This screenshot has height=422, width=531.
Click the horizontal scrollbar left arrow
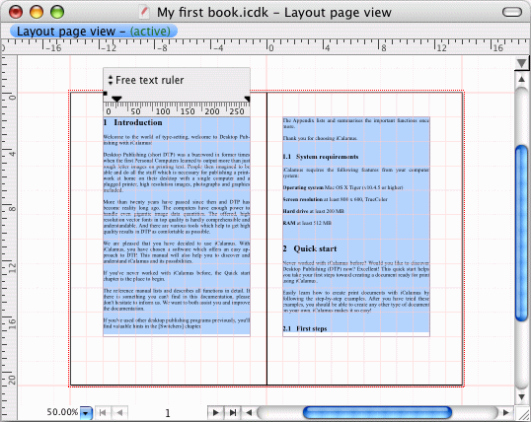click(249, 412)
